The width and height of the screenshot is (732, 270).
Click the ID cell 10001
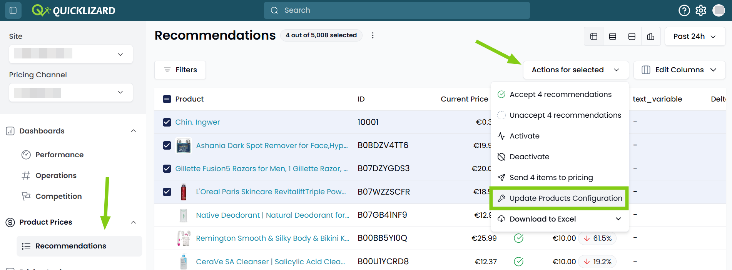click(x=368, y=122)
